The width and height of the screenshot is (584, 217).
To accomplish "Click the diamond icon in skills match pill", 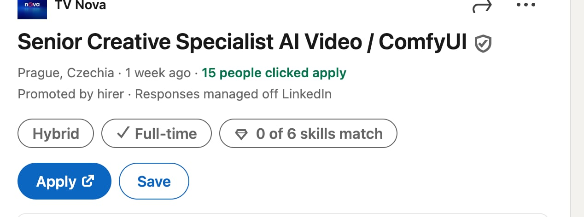I will click(x=241, y=134).
